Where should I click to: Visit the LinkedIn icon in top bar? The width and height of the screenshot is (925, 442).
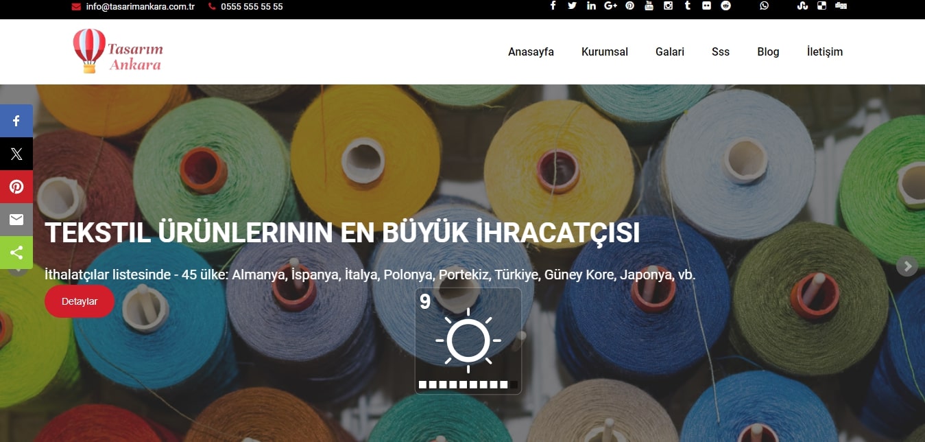pos(591,6)
